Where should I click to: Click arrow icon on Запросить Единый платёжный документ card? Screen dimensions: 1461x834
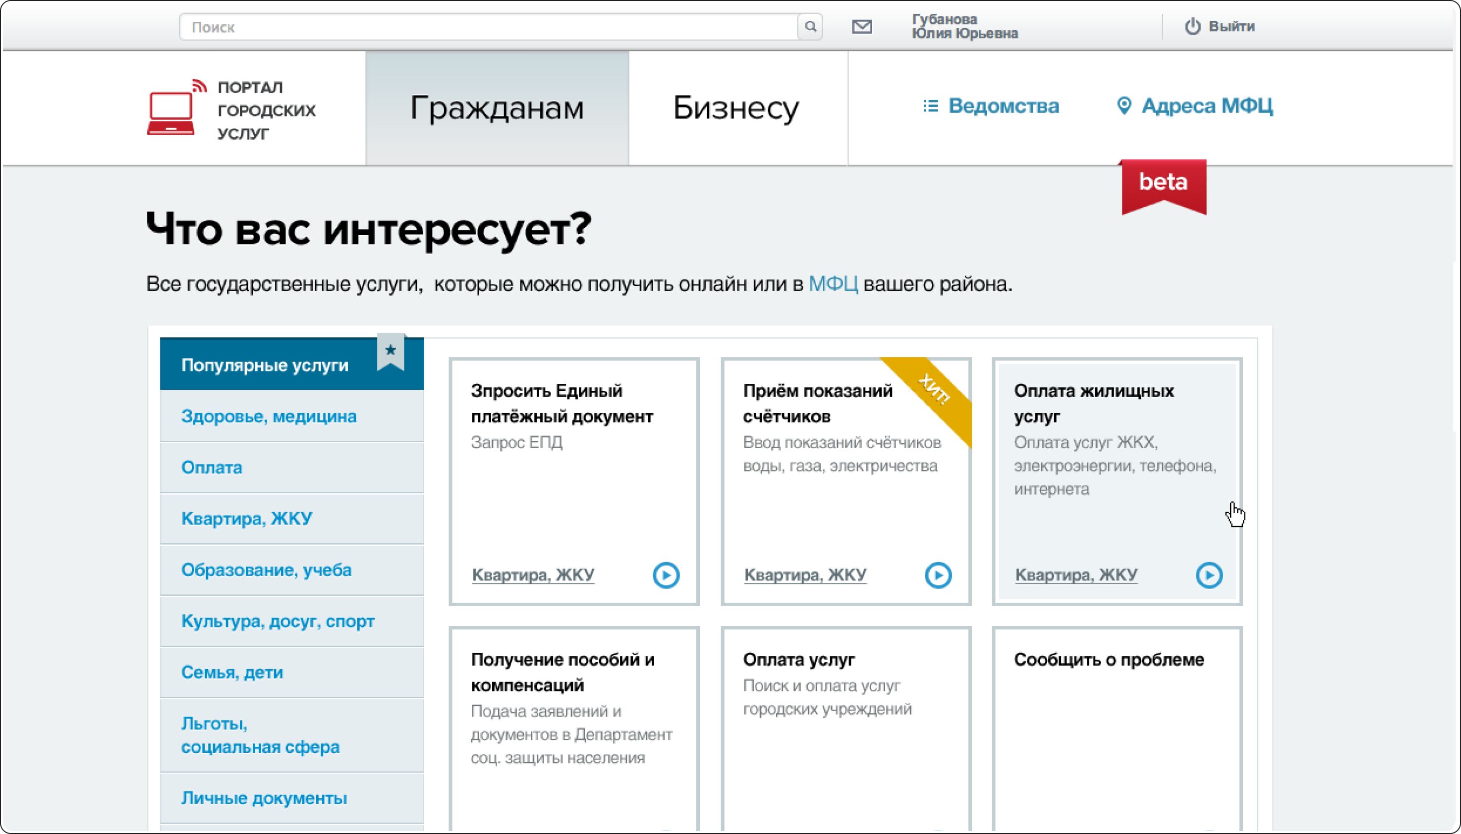pyautogui.click(x=666, y=574)
